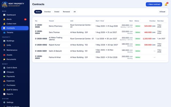Export contracts to Excel
The image size is (171, 107).
[162, 12]
